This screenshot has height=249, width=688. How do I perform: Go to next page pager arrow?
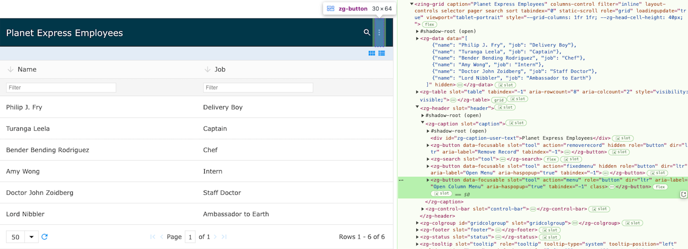click(216, 237)
